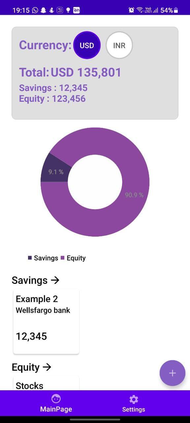Open the Example 2 Wellsfargo bank card
Image resolution: width=190 pixels, height=423 pixels.
pos(46,321)
